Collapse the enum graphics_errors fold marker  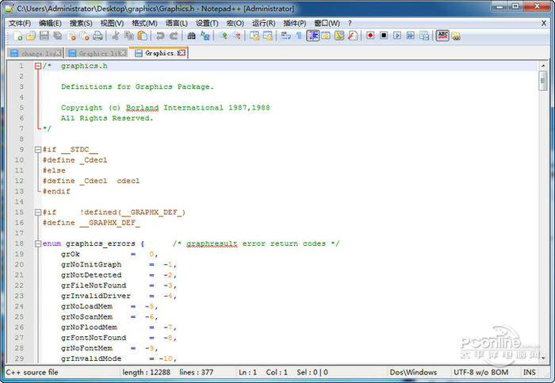pyautogui.click(x=37, y=243)
